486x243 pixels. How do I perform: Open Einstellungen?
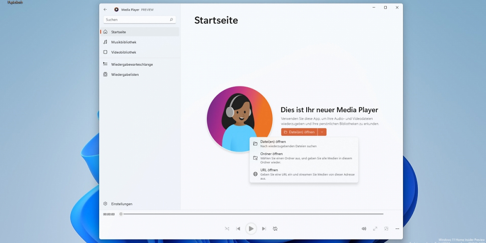(139, 204)
